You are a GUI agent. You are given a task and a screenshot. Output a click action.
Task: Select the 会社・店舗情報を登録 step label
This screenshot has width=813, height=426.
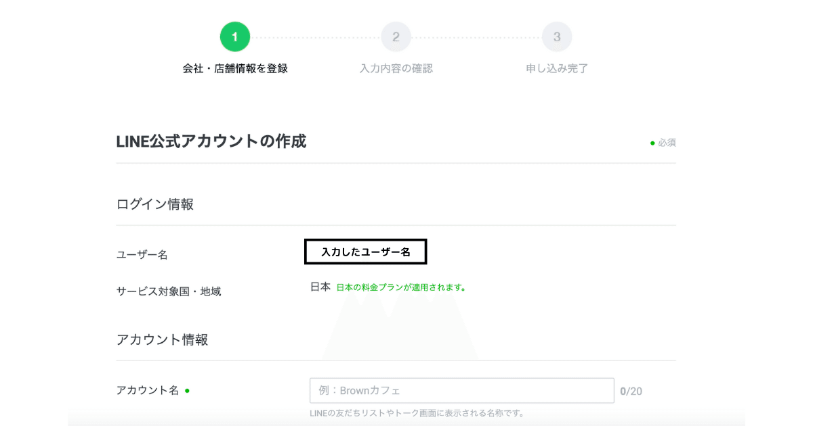click(x=234, y=68)
